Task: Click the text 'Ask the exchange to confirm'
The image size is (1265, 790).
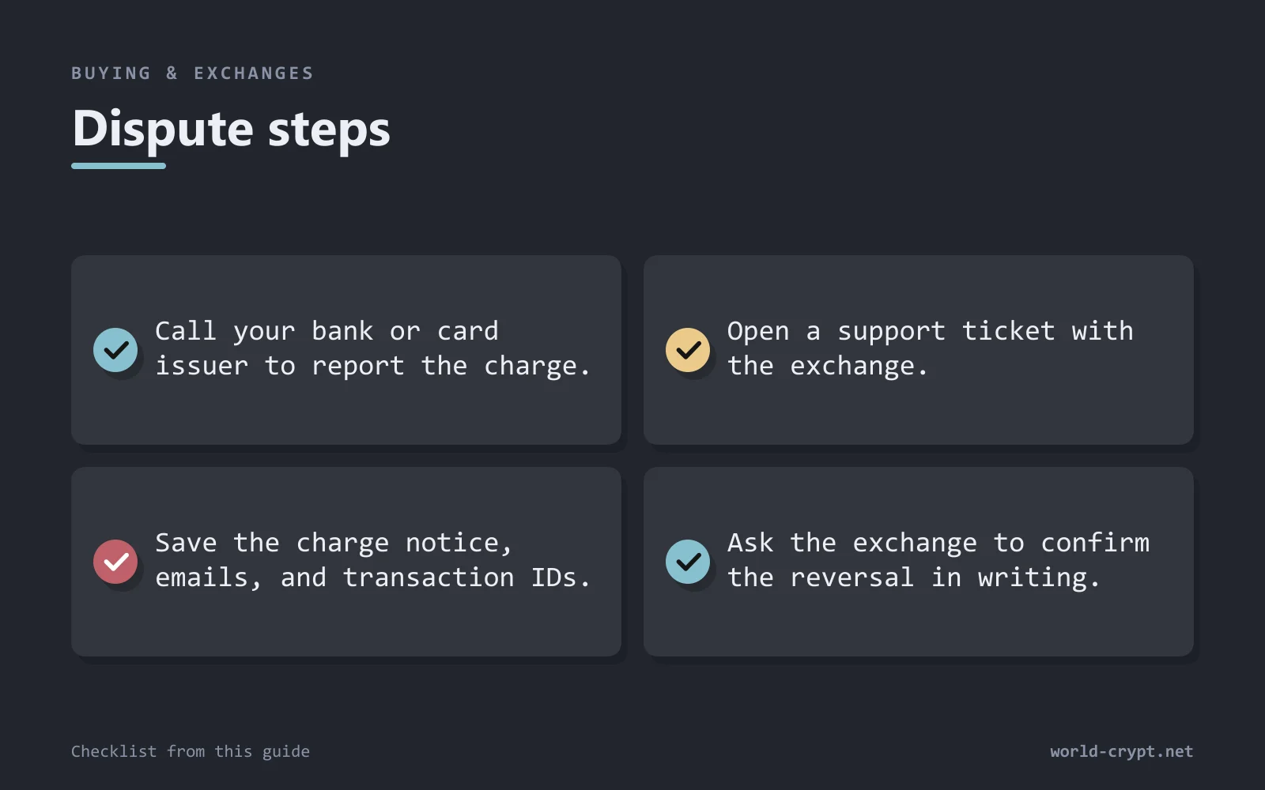Action: click(938, 543)
